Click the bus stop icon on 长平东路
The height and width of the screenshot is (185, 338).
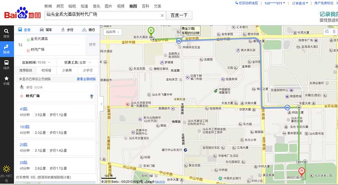(287, 107)
